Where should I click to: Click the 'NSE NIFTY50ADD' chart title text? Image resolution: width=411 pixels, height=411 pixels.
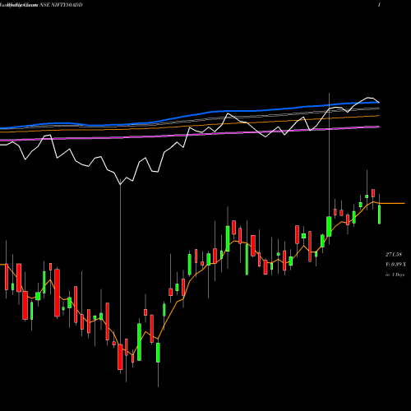pos(61,5)
